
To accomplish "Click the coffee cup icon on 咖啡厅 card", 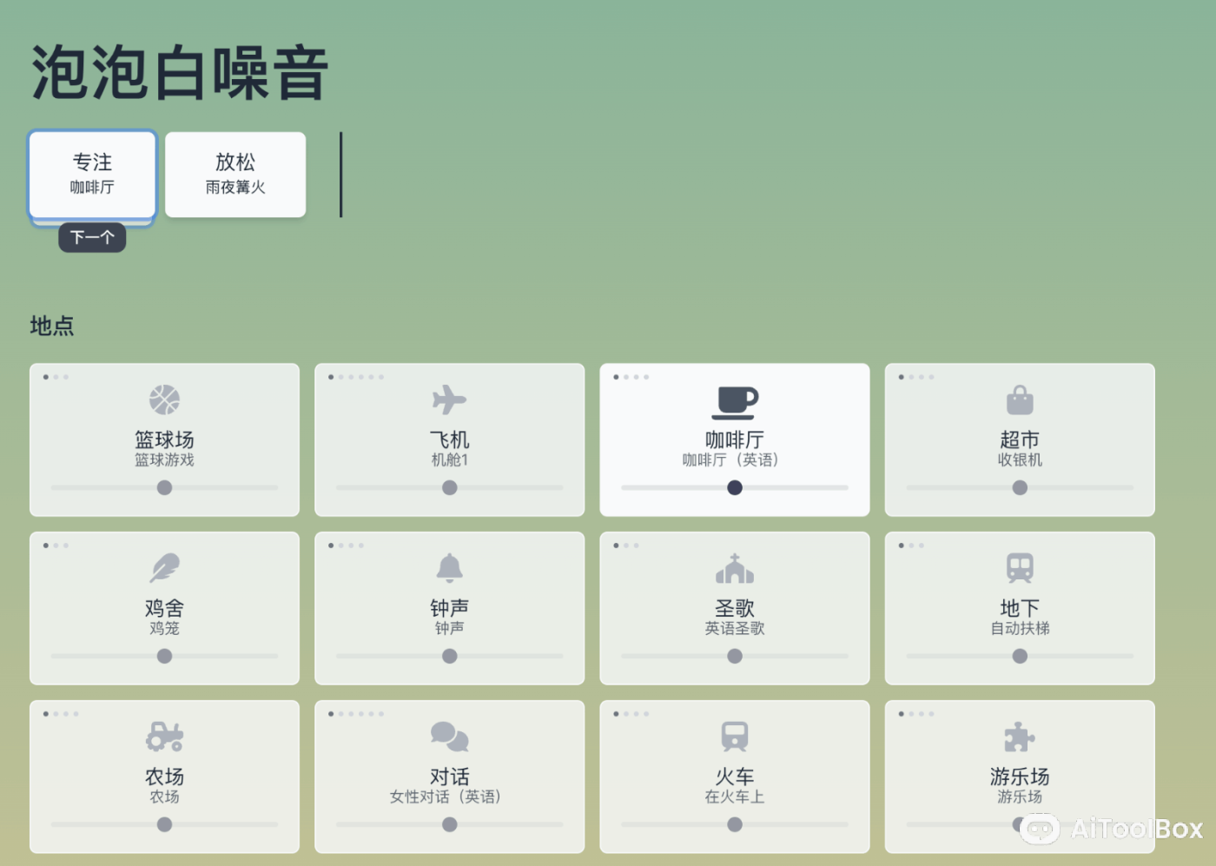I will pyautogui.click(x=734, y=402).
